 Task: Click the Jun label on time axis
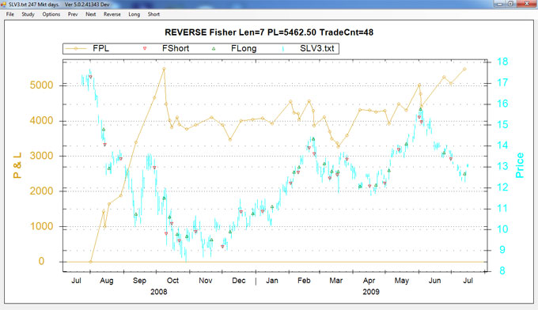click(434, 281)
